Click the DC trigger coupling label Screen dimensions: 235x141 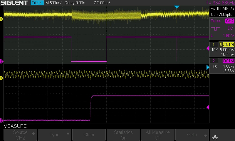[x=230, y=28]
